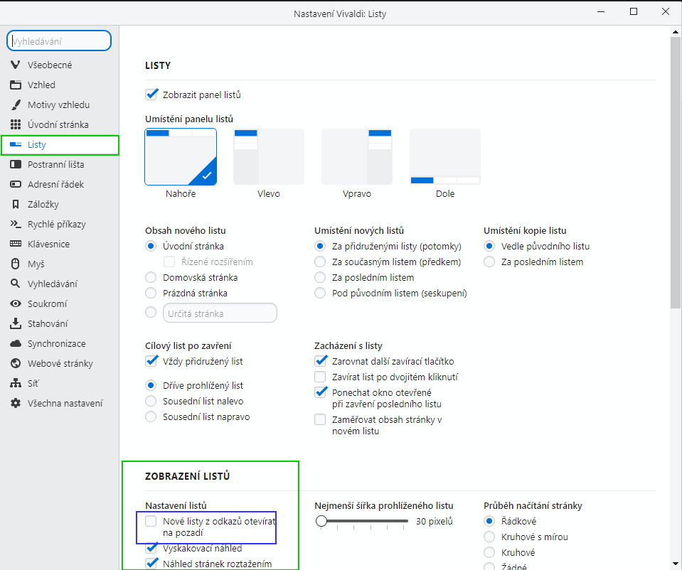Image resolution: width=682 pixels, height=570 pixels.
Task: Select Za posledním listem for tab copy
Action: (489, 262)
